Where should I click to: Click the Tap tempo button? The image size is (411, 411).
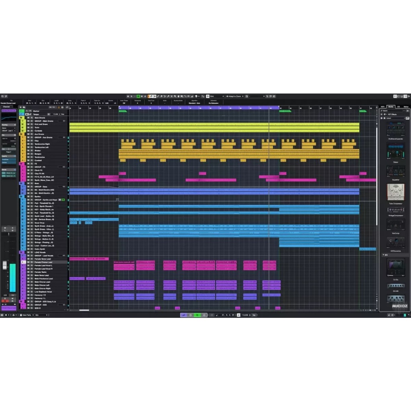pos(254,315)
